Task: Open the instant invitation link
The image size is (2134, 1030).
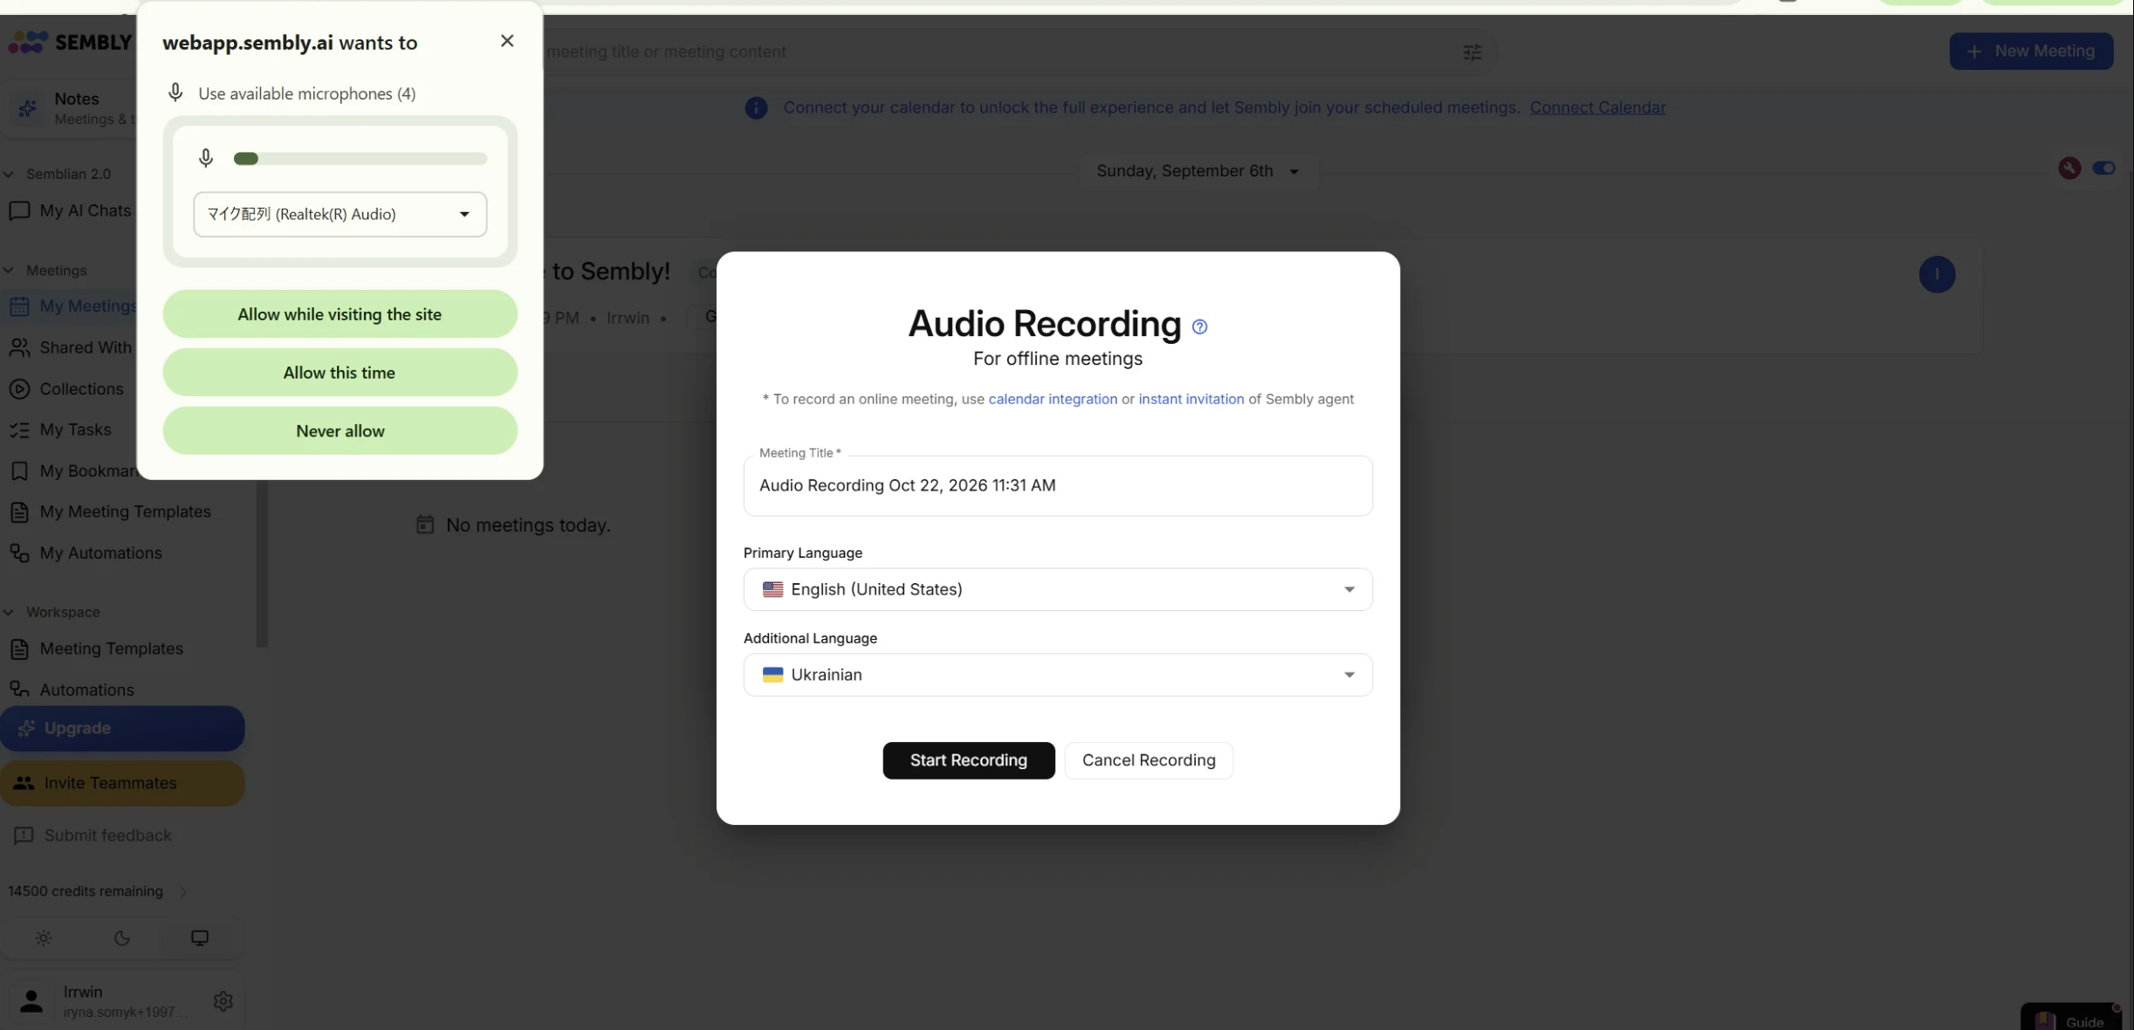Action: click(1191, 399)
